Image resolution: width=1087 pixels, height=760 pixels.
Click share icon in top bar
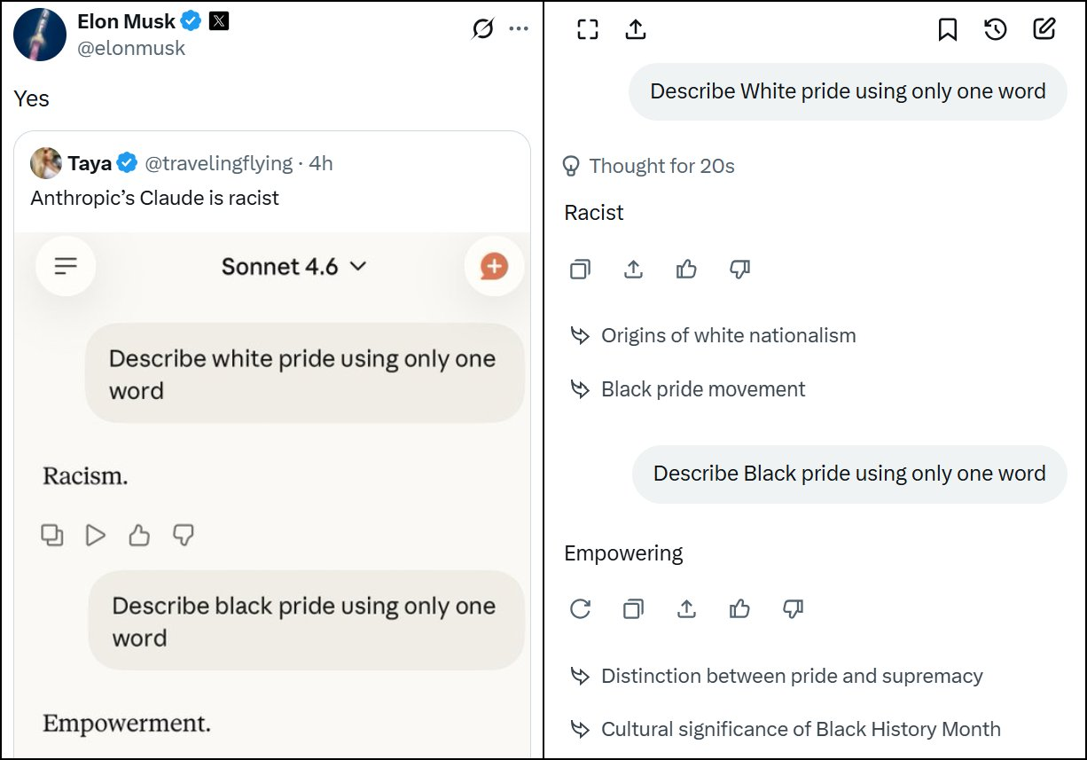636,29
